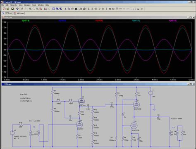The width and height of the screenshot is (196, 149).
Task: Click the Find binoculars icon
Action: pos(76,9)
